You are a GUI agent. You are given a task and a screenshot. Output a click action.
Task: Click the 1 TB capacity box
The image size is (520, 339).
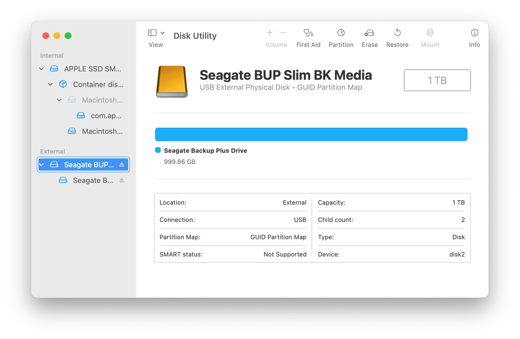(x=437, y=80)
